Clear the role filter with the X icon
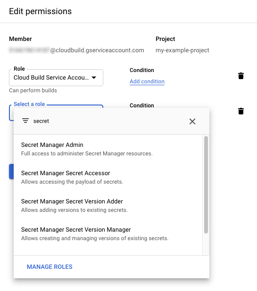Image resolution: width=257 pixels, height=291 pixels. [x=192, y=121]
